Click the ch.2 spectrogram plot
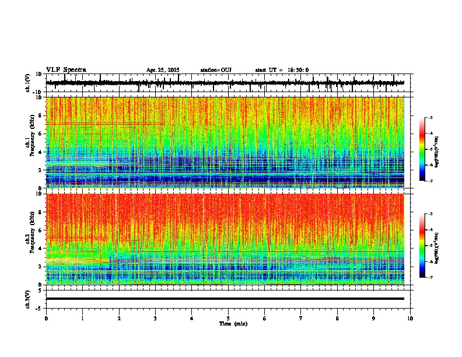Viewport: 462px width, 357px height. click(x=225, y=239)
